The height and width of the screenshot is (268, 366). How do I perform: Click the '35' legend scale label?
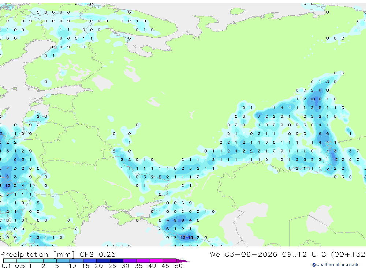point(139,266)
